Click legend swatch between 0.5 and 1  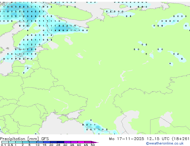12,142
